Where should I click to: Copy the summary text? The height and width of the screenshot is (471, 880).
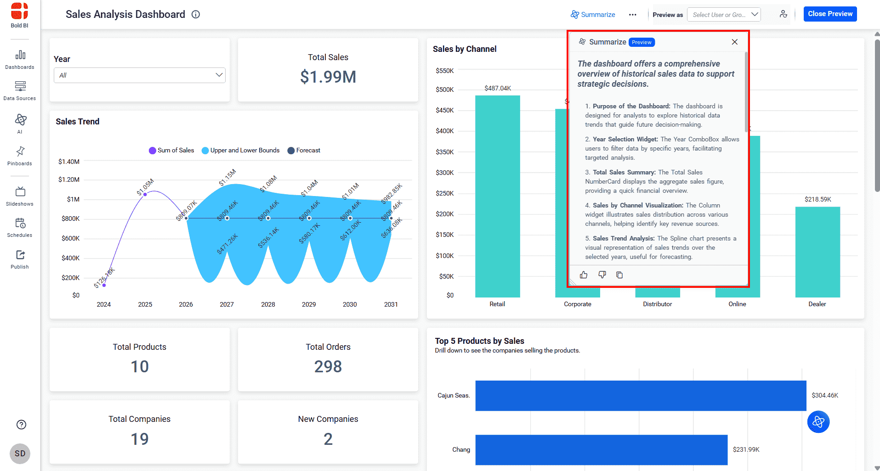click(619, 275)
